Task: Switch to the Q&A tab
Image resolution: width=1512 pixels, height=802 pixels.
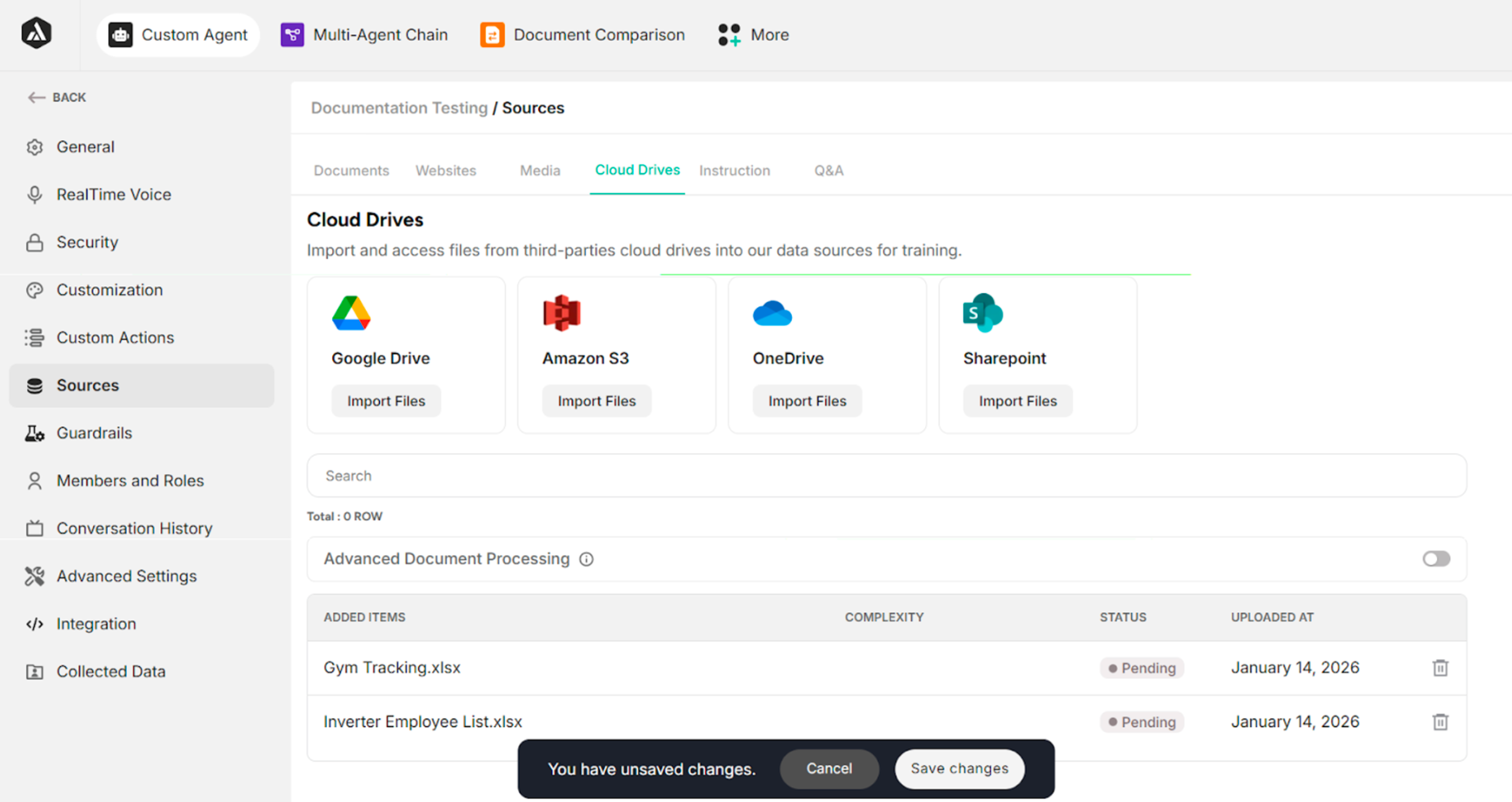Action: pos(828,171)
